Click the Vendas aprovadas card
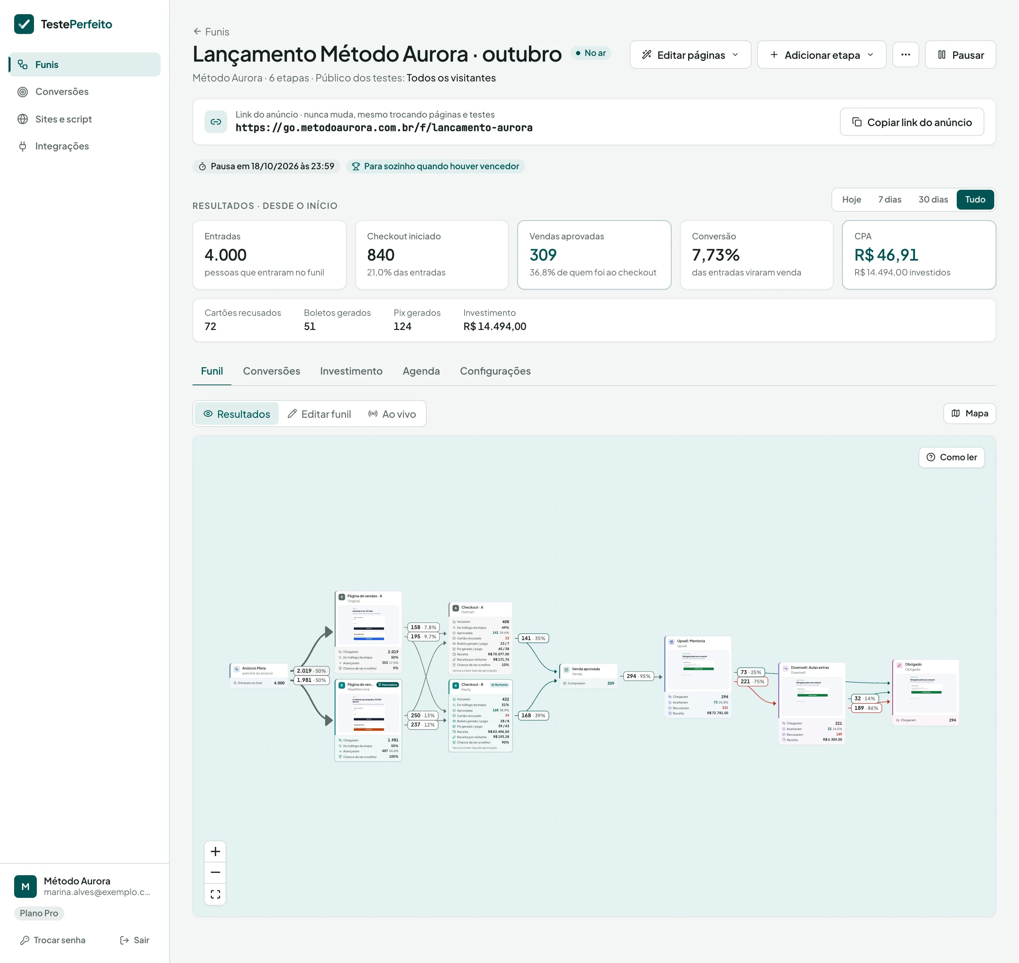1019x963 pixels. point(594,255)
